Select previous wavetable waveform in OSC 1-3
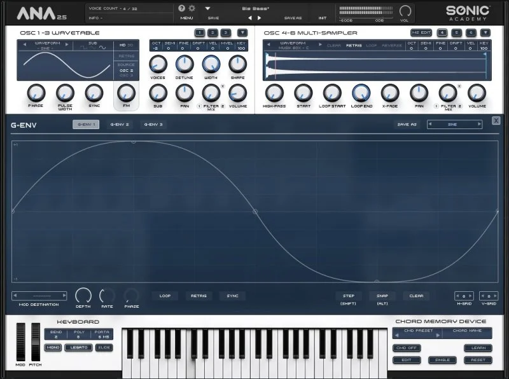Screen dimensions: 509x379 (x=24, y=44)
